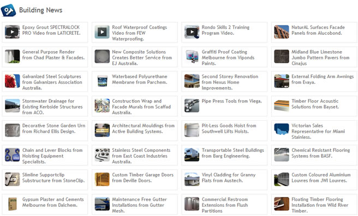This screenshot has width=358, height=216.
Task: Open the Second Storey Renovation thumbnail
Action: [x=192, y=81]
